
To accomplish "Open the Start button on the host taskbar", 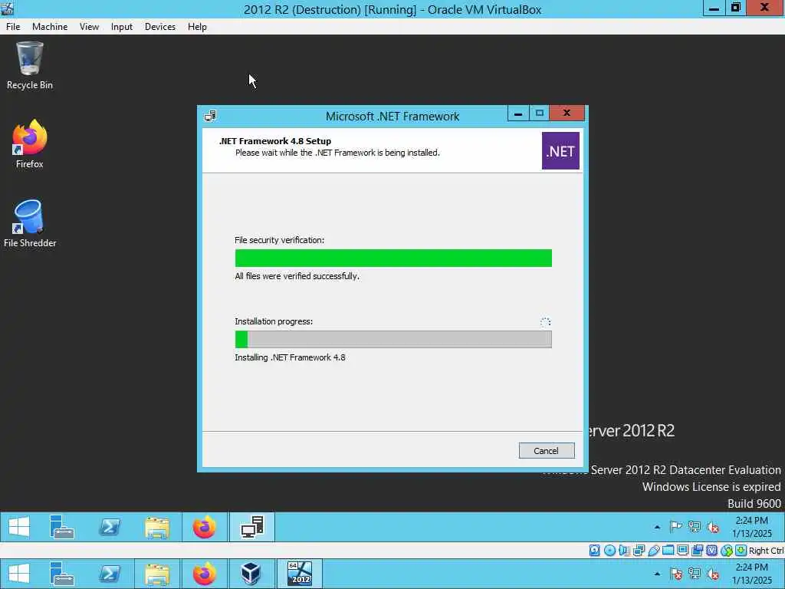I will pos(19,574).
